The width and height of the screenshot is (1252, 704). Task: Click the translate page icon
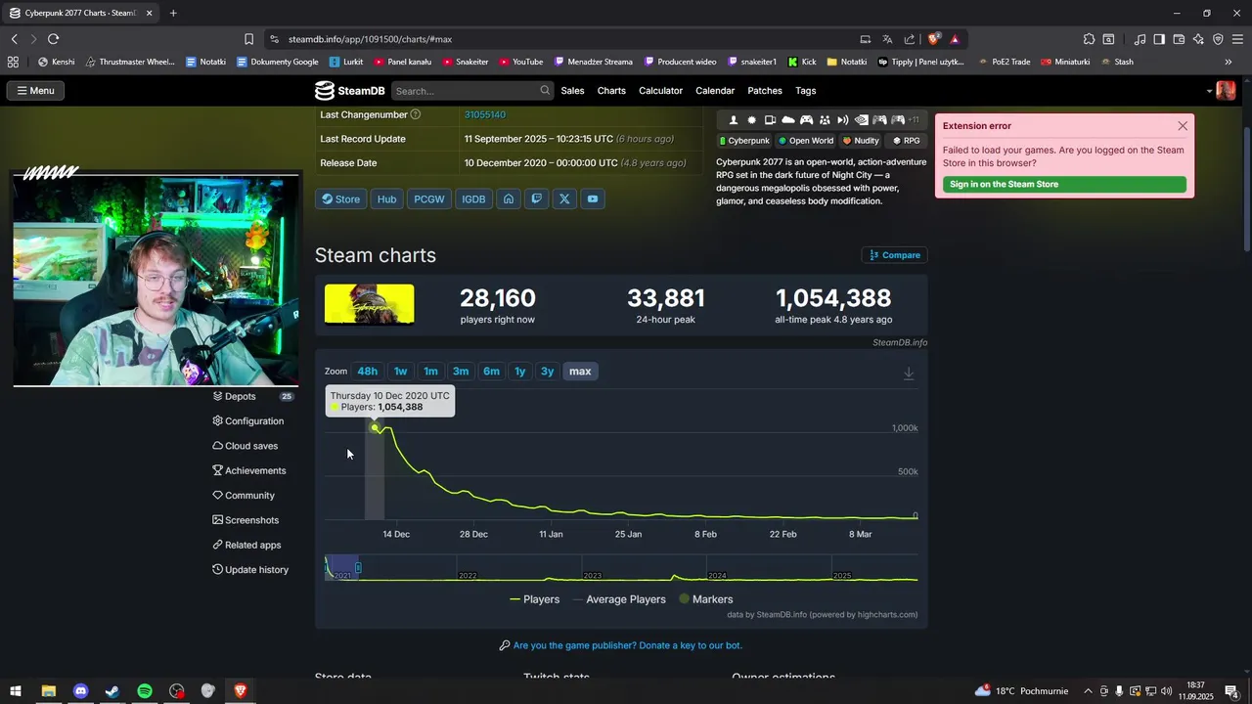(x=887, y=39)
